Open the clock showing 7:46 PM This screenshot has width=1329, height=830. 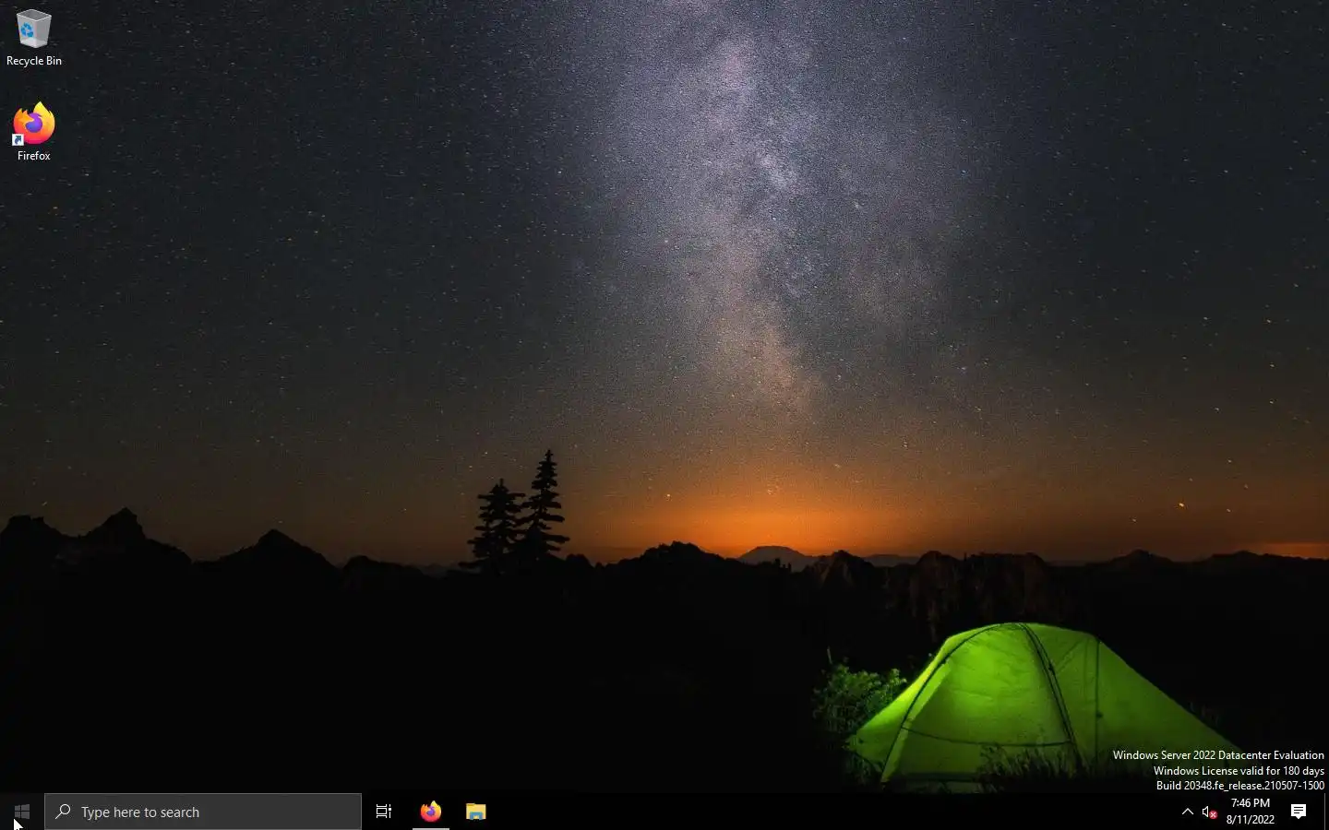[1251, 812]
